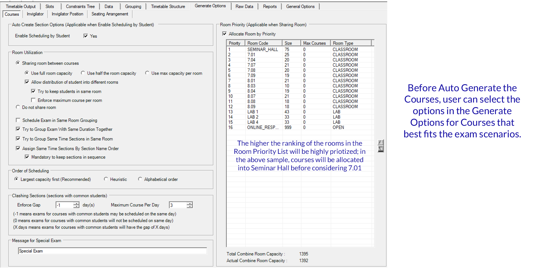Open the Timetable Structure tab
The image size is (538, 268).
168,6
